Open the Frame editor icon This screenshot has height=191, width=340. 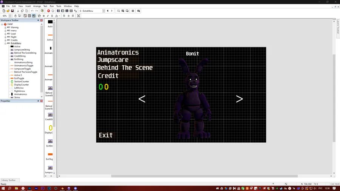63,11
